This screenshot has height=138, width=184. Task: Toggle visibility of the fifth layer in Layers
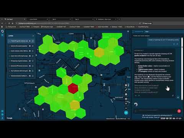click(30, 61)
